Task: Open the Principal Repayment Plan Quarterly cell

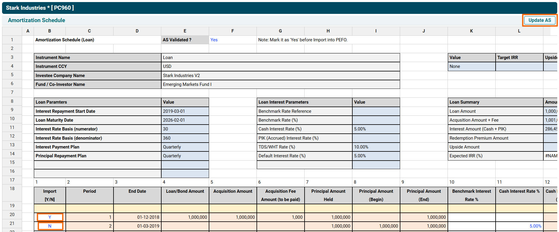Action: [x=185, y=156]
